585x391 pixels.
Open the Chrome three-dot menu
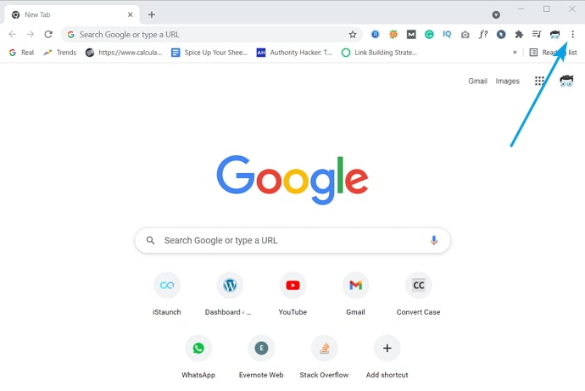(x=572, y=34)
